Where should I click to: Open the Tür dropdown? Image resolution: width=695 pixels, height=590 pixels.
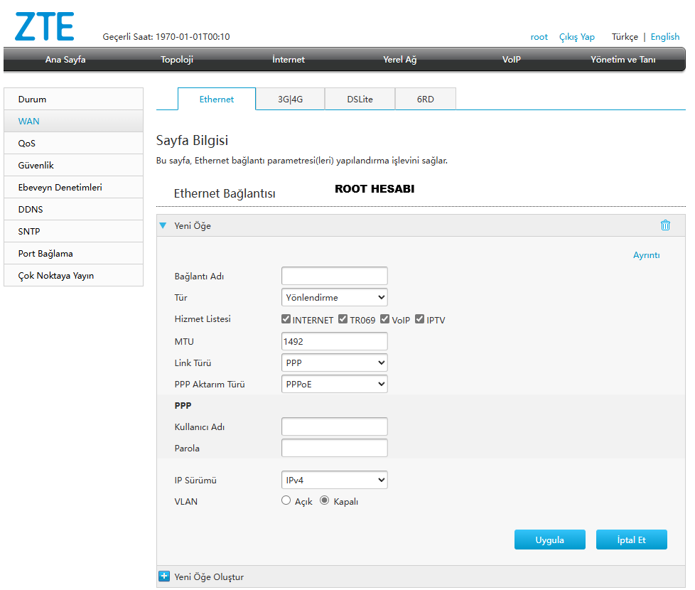pyautogui.click(x=334, y=297)
